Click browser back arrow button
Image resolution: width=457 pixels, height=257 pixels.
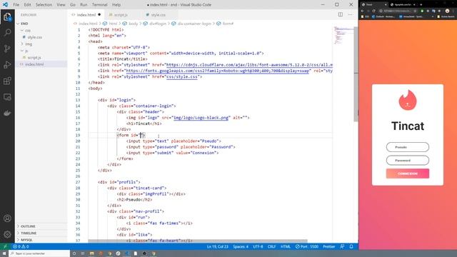362,11
